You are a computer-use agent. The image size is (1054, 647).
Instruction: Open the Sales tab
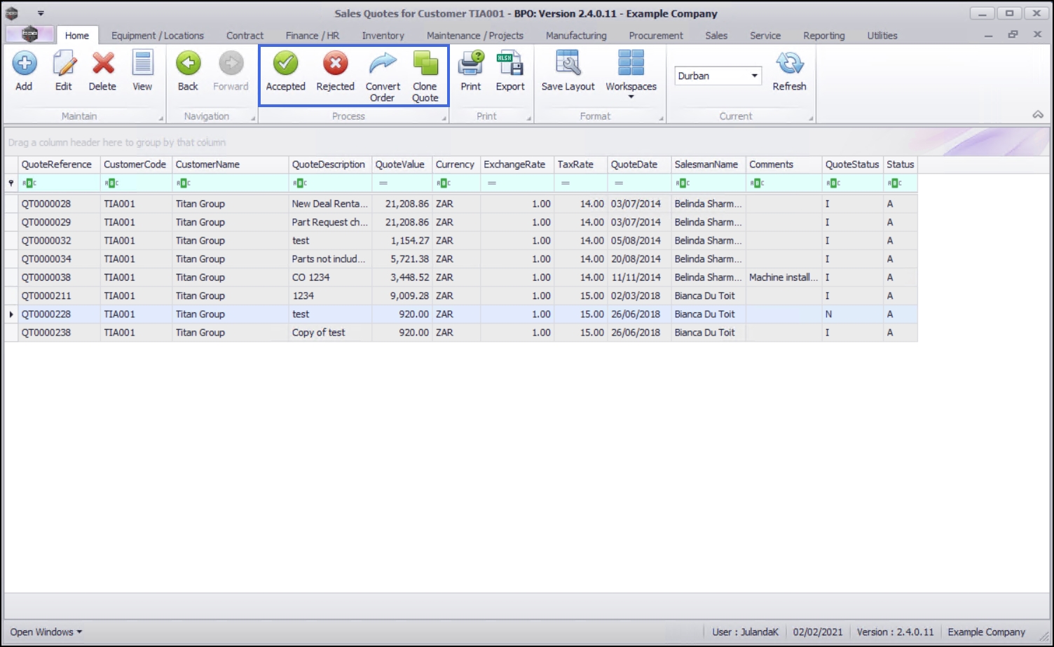coord(716,35)
